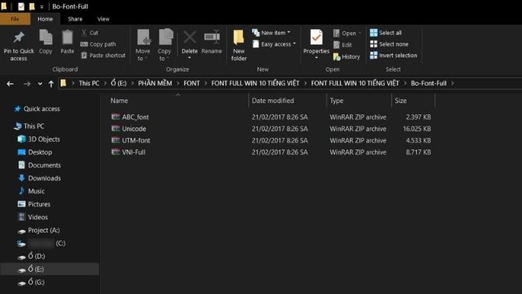This screenshot has width=522, height=294.
Task: Go up one folder level
Action: (51, 84)
